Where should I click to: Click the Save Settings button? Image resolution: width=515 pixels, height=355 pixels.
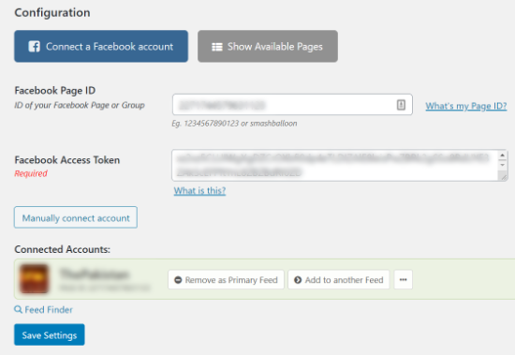(x=50, y=334)
